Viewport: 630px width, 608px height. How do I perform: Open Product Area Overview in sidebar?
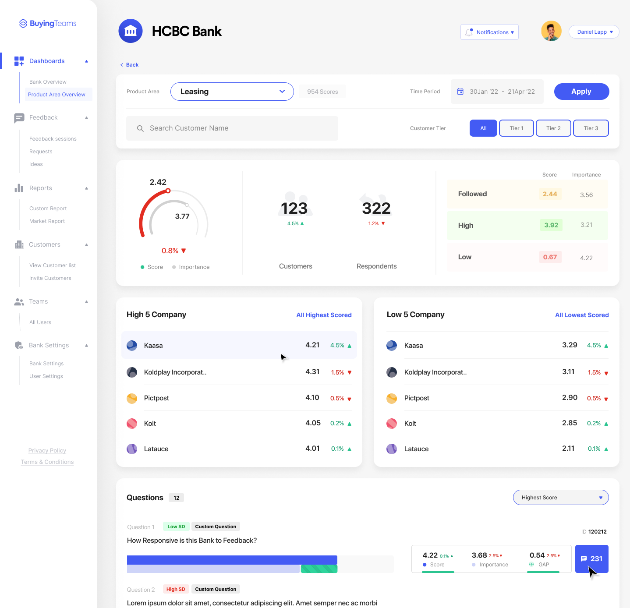pyautogui.click(x=58, y=95)
